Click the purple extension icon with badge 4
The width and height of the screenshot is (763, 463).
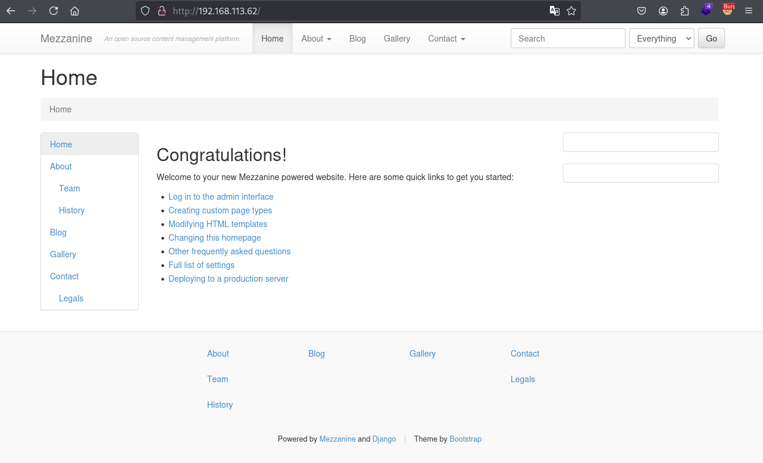click(706, 10)
